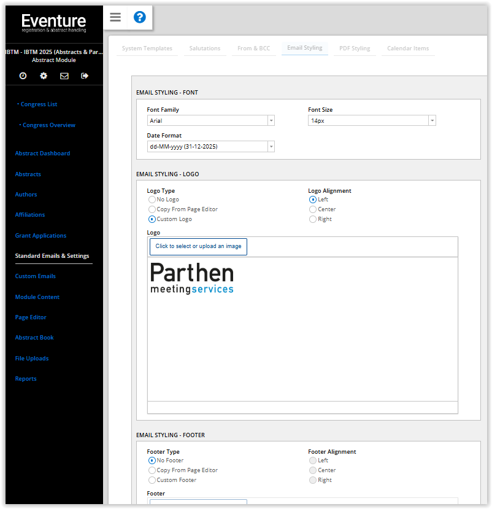This screenshot has width=492, height=509.
Task: Open the From & BCC tab
Action: 253,49
